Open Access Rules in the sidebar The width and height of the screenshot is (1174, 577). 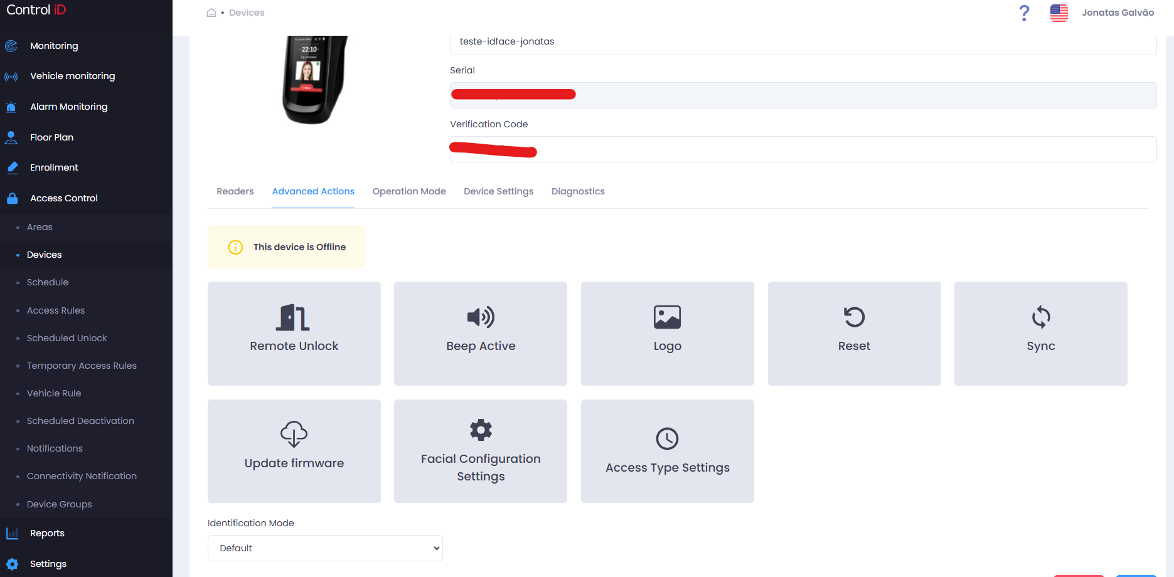(x=56, y=310)
